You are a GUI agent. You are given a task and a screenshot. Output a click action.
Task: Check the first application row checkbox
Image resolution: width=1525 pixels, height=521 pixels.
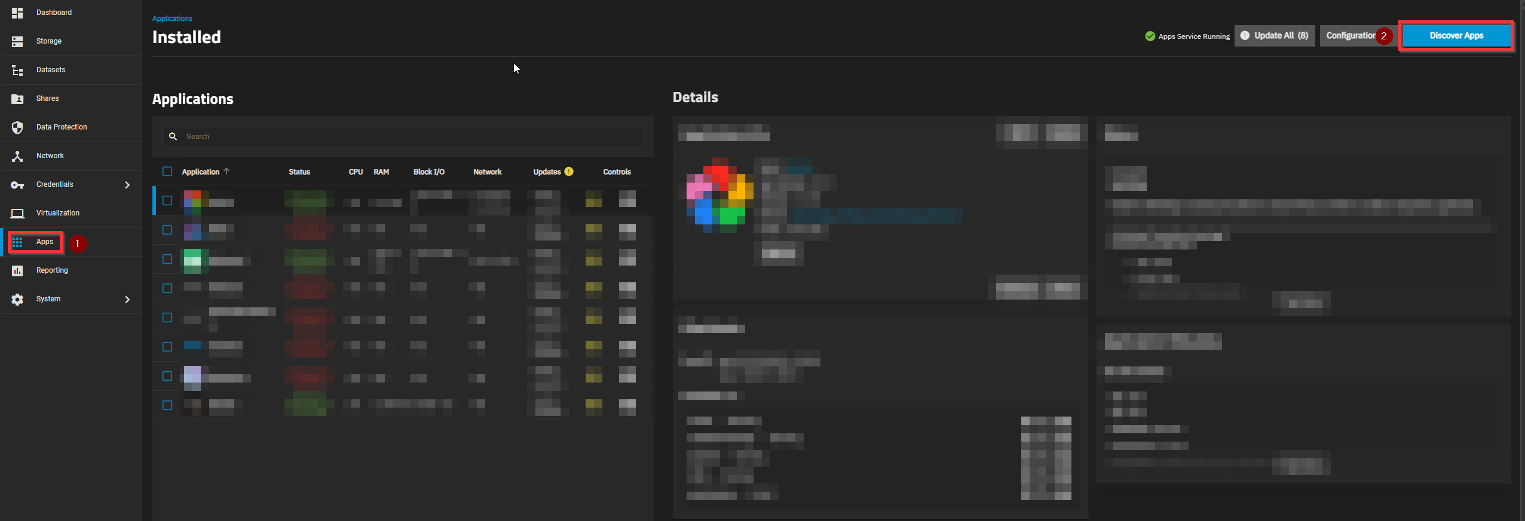[167, 201]
